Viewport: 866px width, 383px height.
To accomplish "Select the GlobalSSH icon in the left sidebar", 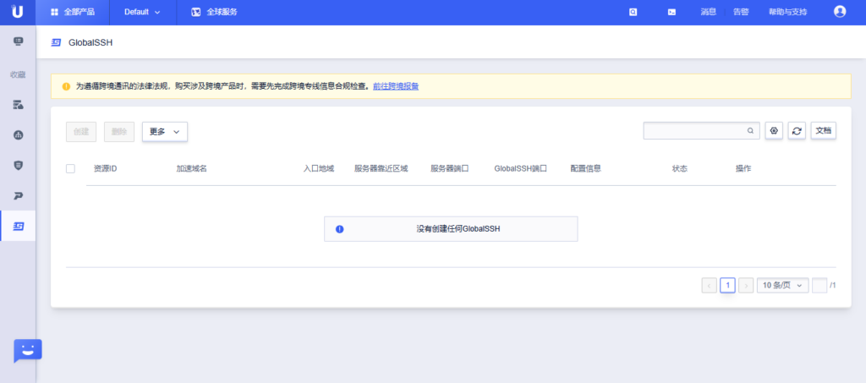I will [18, 226].
